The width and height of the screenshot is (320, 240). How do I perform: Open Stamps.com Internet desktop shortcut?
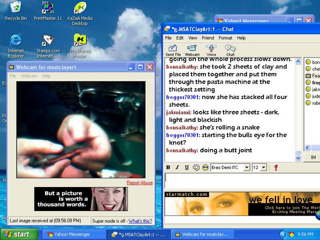[x=48, y=46]
